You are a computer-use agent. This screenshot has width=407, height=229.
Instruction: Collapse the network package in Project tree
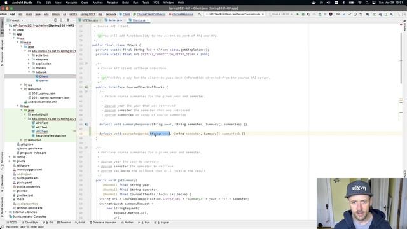point(29,72)
